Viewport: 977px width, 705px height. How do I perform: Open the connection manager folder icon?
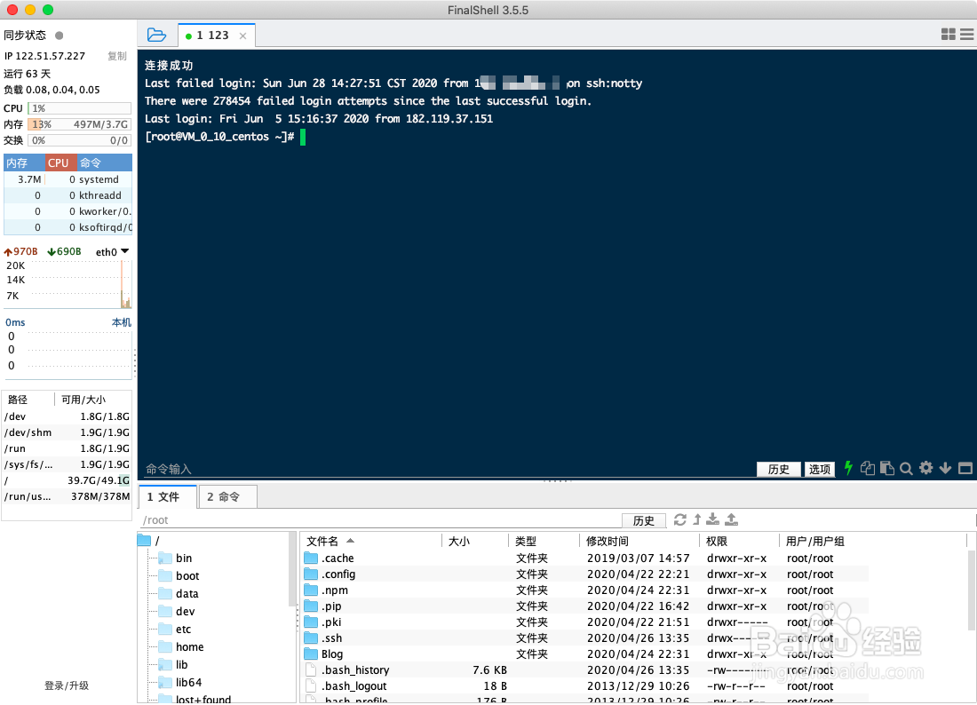click(156, 35)
